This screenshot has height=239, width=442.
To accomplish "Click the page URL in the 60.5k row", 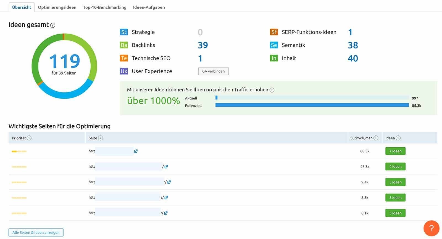I will 111,151.
